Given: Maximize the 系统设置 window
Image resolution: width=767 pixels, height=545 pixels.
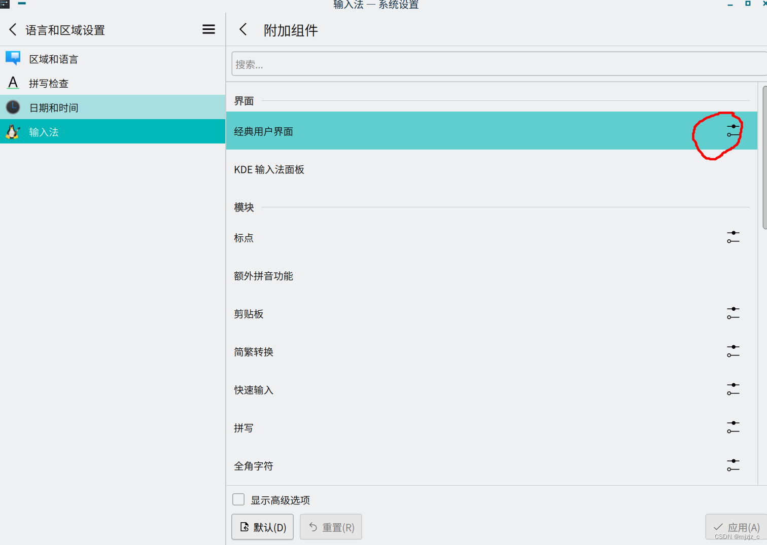Looking at the screenshot, I should (x=748, y=4).
